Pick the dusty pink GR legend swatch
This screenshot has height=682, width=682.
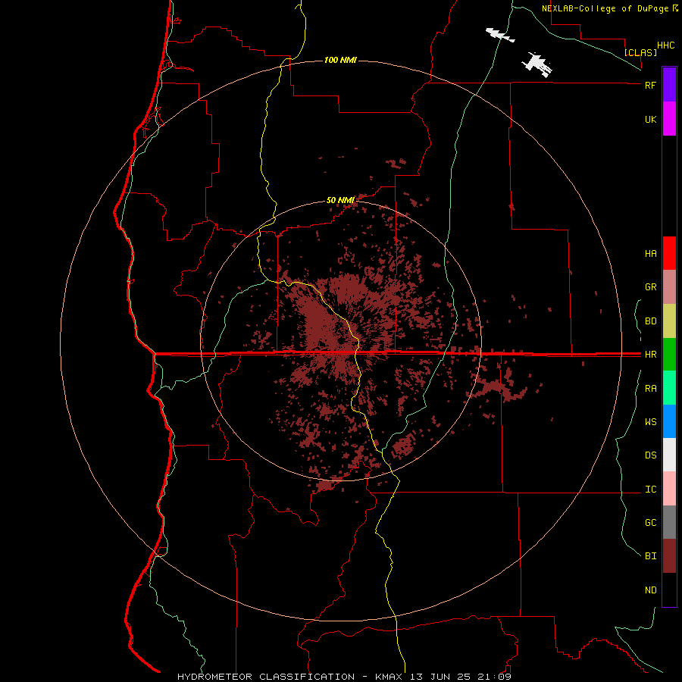click(669, 287)
